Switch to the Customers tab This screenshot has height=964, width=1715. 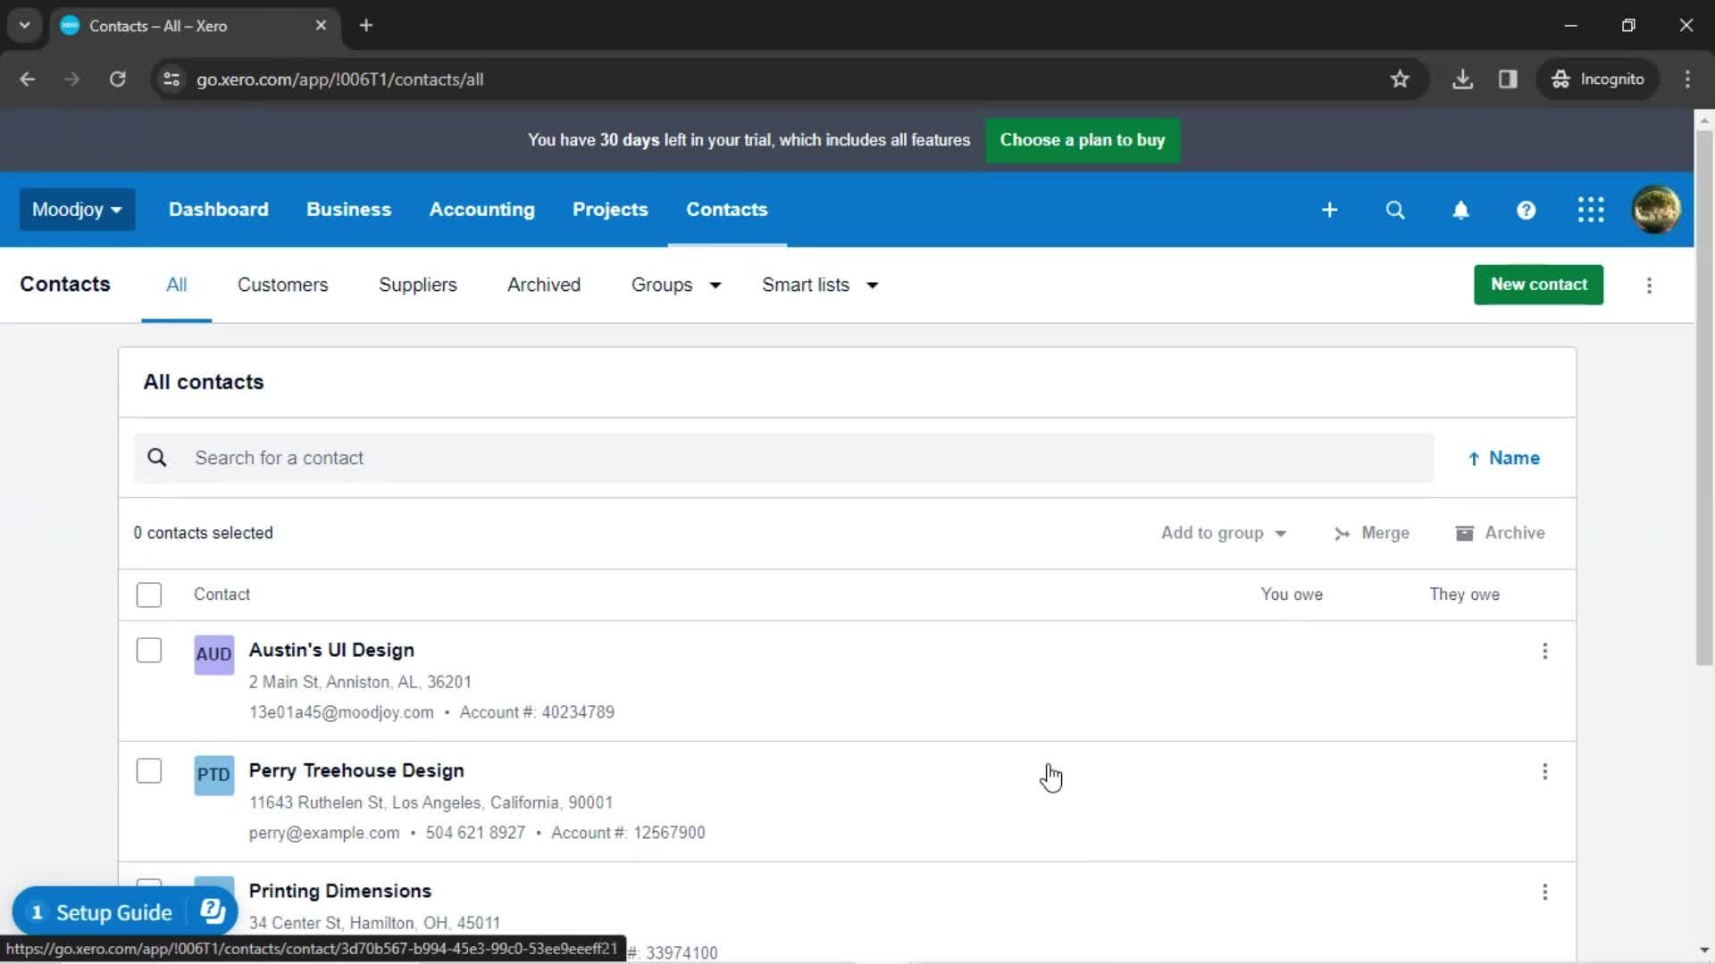(282, 286)
